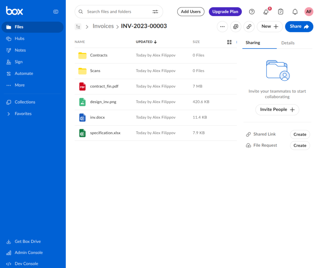
Task: Switch to the Sharing tab
Action: (253, 43)
